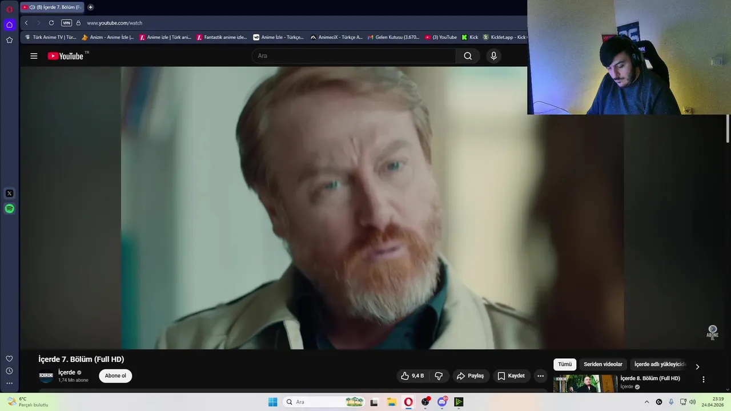This screenshot has height=411, width=731.
Task: Open Spotify in the Opera sidebar
Action: pyautogui.click(x=9, y=209)
